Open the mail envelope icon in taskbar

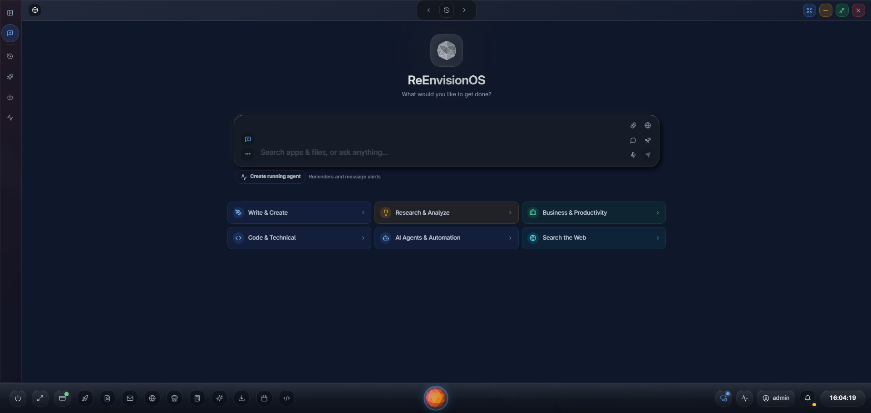pos(130,398)
